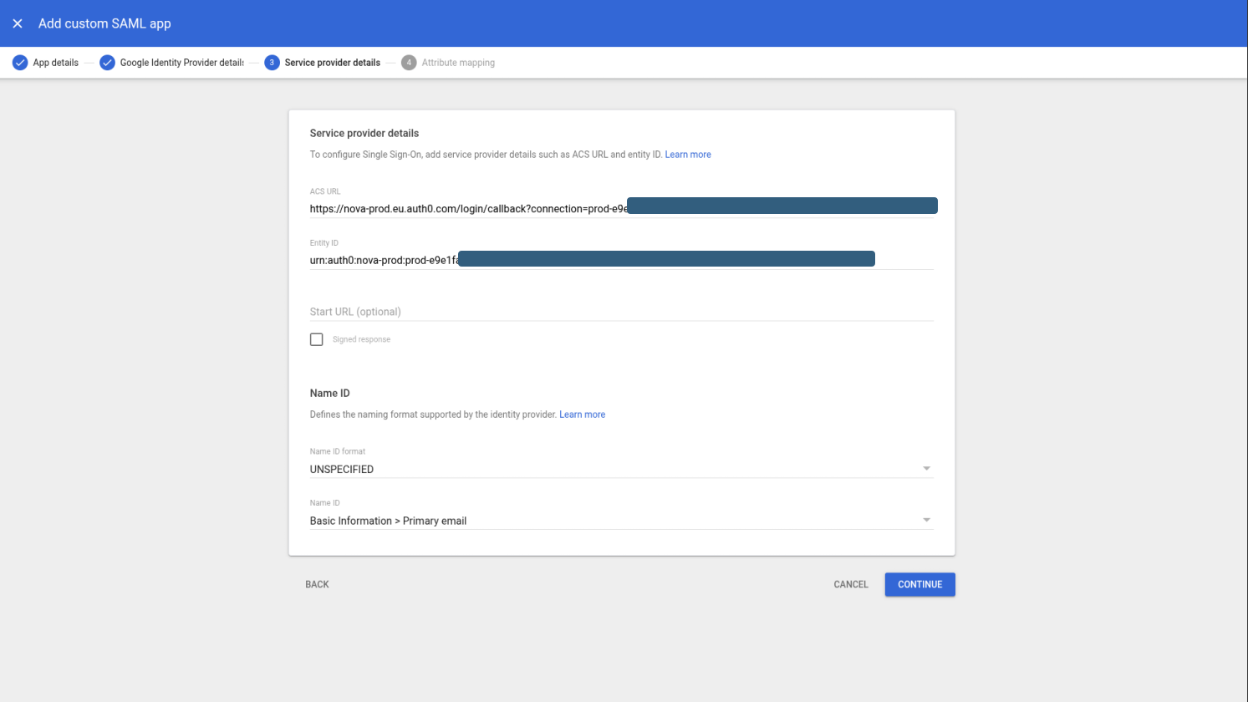Switch to the App details step
Image resolution: width=1248 pixels, height=702 pixels.
tap(53, 62)
